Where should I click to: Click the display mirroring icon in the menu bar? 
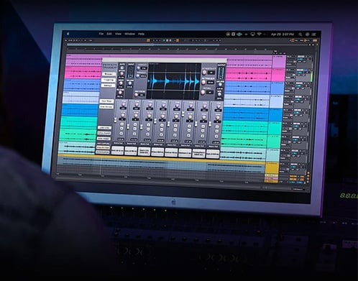pyautogui.click(x=252, y=34)
